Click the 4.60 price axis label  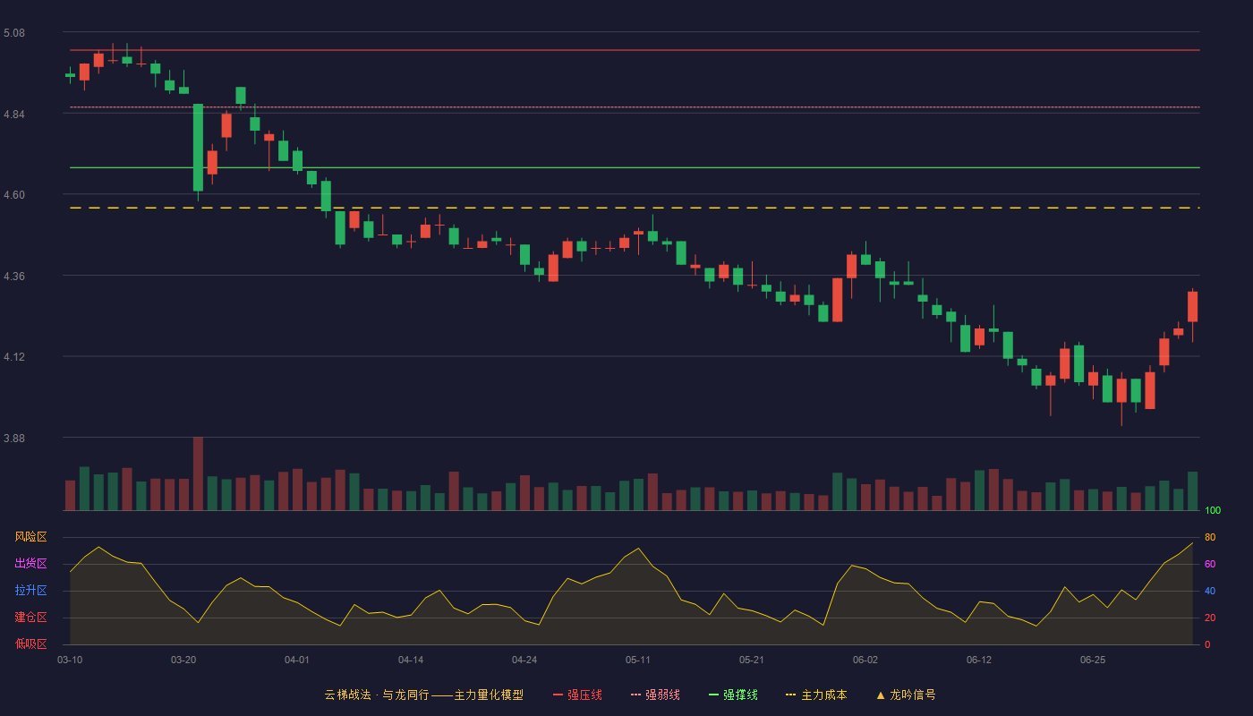click(14, 195)
